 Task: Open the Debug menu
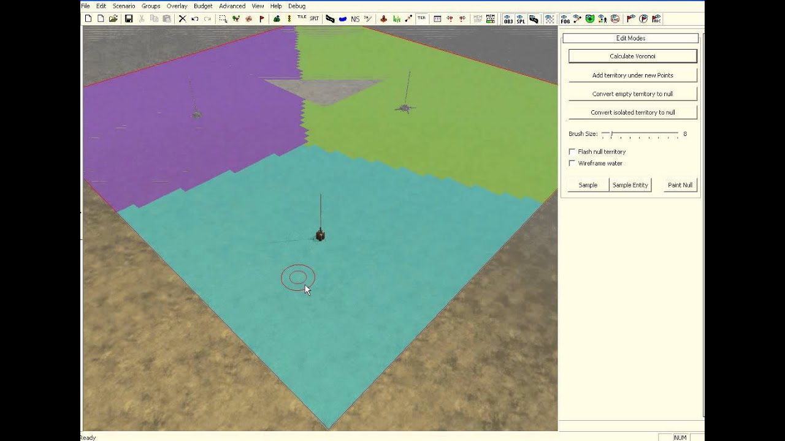pos(297,6)
